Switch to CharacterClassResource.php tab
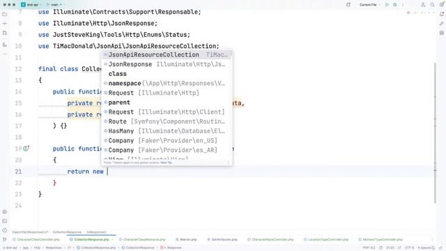This screenshot has width=446, height=251. [x=142, y=240]
